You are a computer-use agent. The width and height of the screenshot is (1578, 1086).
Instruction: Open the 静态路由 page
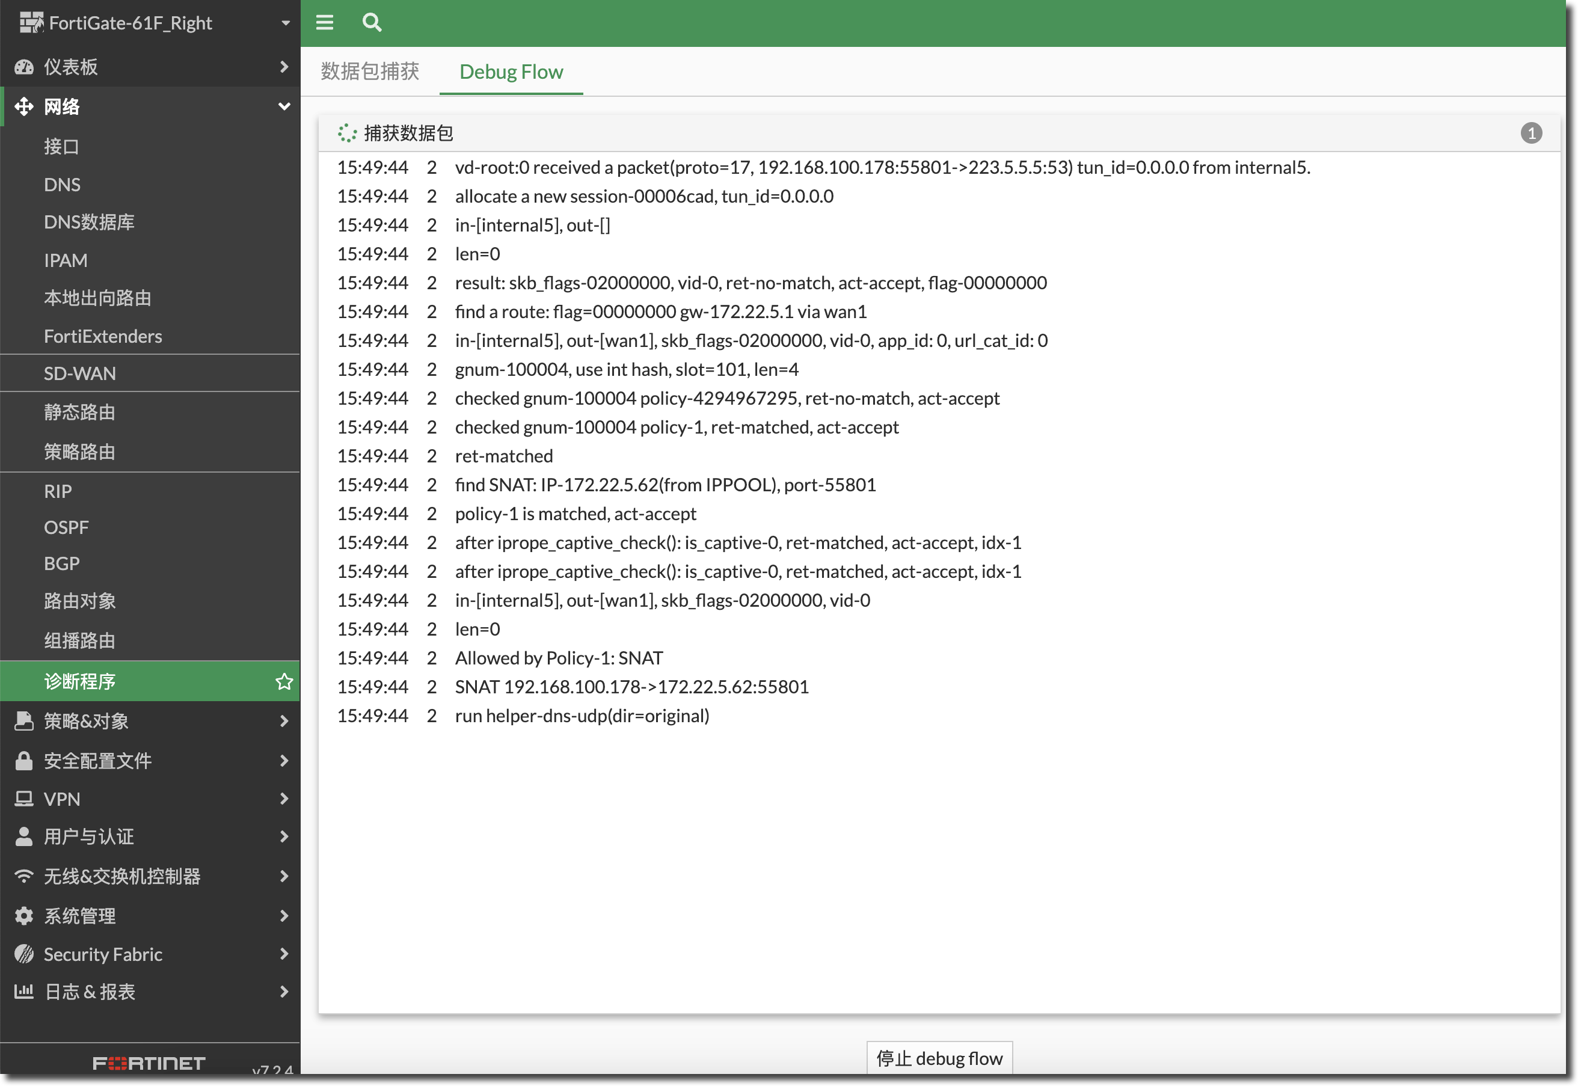79,413
